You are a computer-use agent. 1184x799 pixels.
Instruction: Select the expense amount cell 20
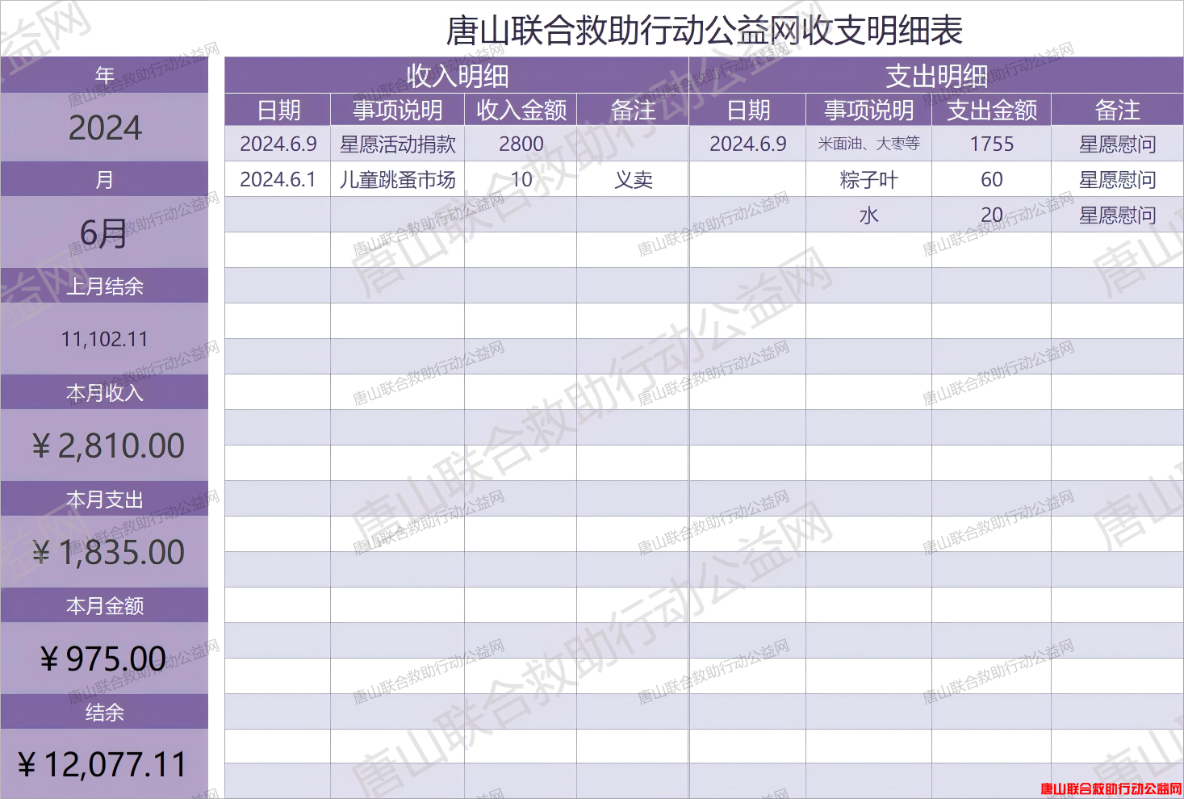click(x=991, y=215)
